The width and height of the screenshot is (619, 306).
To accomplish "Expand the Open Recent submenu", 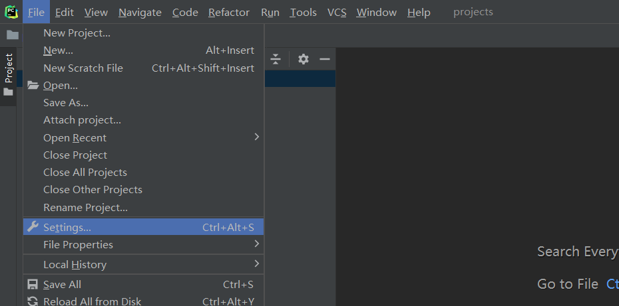I will tap(143, 137).
